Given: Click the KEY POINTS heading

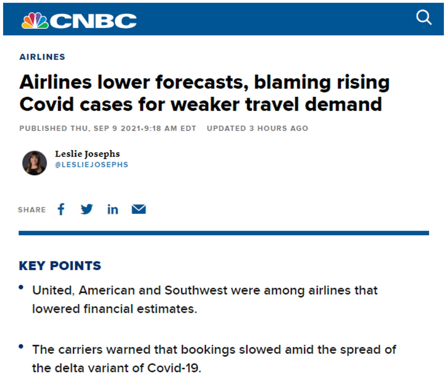Looking at the screenshot, I should [60, 266].
